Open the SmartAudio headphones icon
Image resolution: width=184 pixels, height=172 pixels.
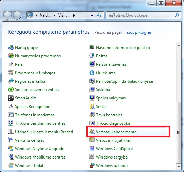tap(11, 98)
